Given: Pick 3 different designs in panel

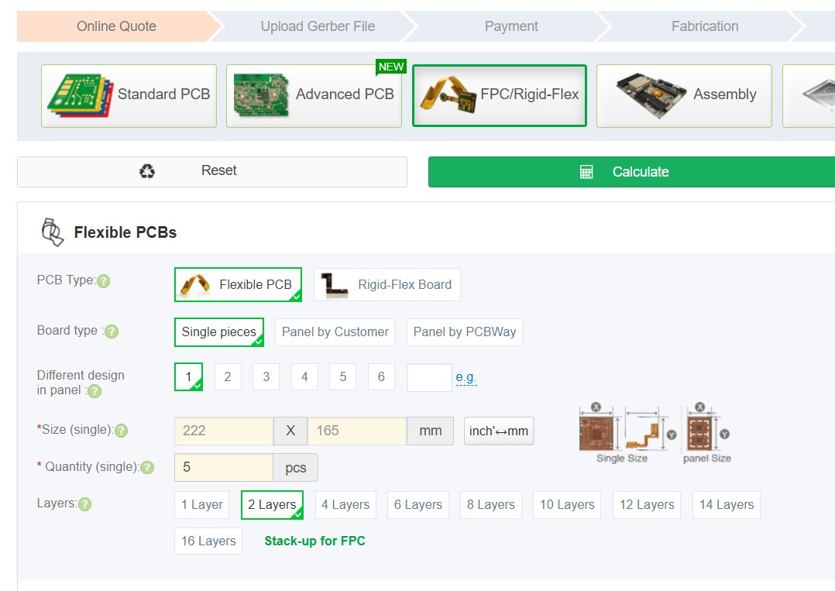Looking at the screenshot, I should tap(266, 377).
